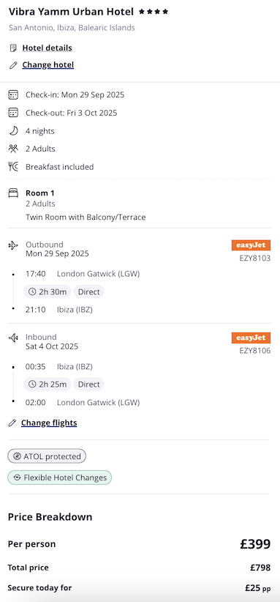Click the hotel details document icon

click(13, 48)
